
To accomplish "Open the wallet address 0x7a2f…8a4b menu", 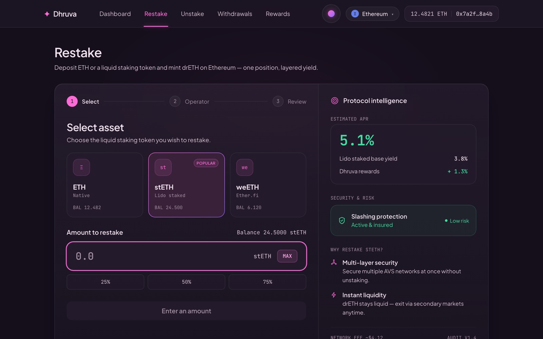I will click(474, 14).
